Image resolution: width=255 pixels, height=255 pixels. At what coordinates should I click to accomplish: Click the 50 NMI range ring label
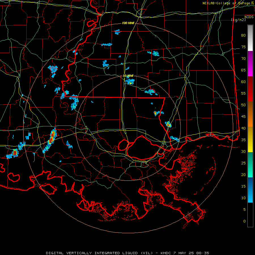(x=128, y=76)
